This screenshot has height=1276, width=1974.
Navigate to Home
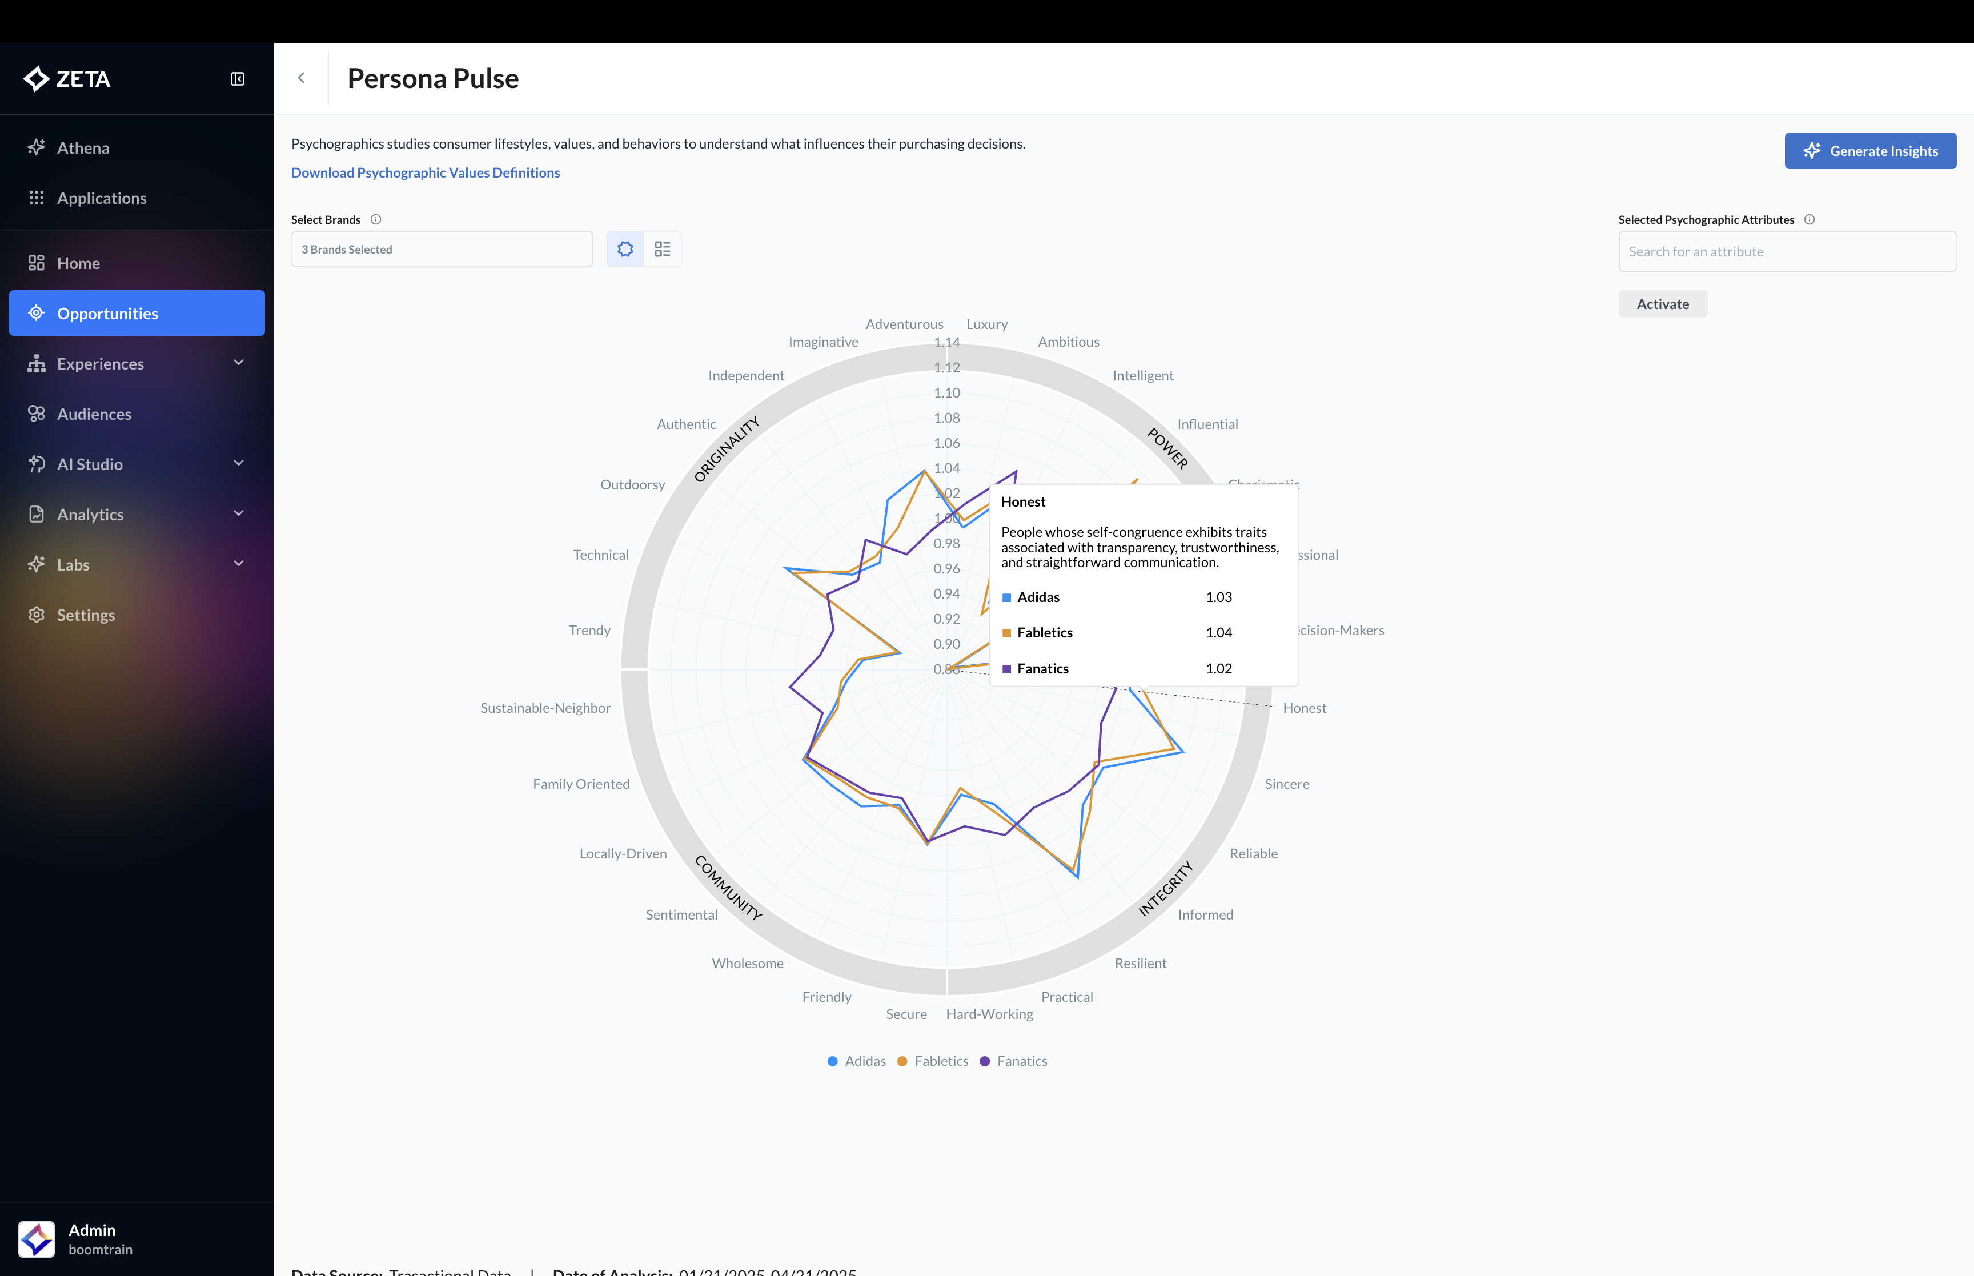click(x=137, y=263)
